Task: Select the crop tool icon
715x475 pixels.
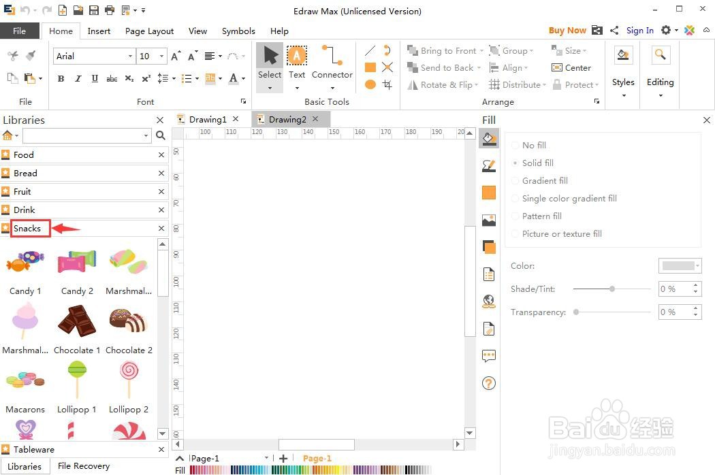Action: click(387, 84)
